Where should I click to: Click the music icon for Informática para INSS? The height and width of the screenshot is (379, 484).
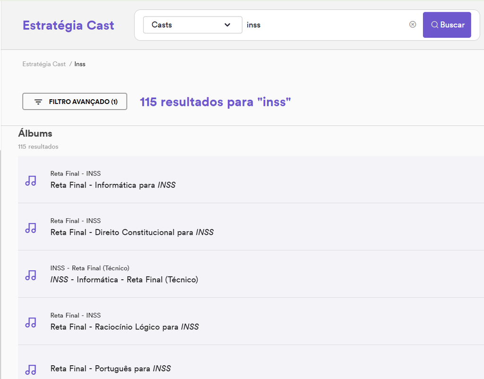coord(31,181)
